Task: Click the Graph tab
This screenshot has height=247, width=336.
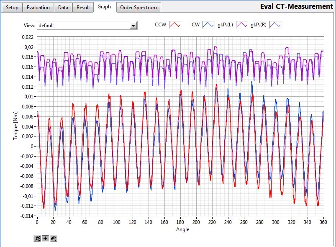Action: (104, 7)
